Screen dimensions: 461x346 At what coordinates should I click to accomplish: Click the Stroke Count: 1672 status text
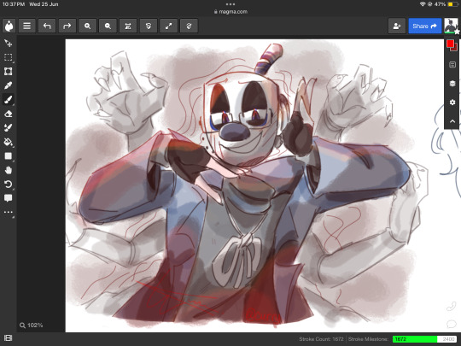pos(321,339)
